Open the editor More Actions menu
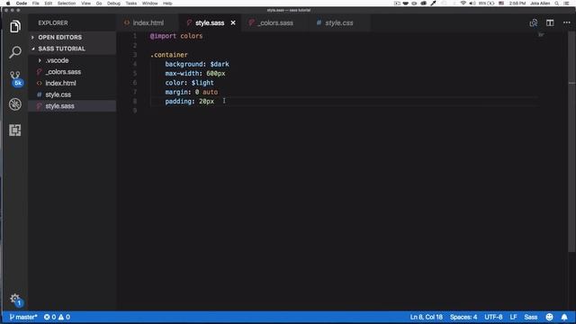Image resolution: width=576 pixels, height=324 pixels. [567, 22]
